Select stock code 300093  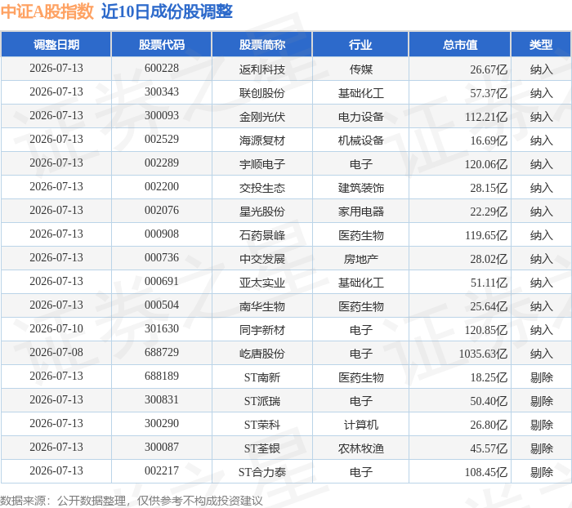[x=162, y=116]
